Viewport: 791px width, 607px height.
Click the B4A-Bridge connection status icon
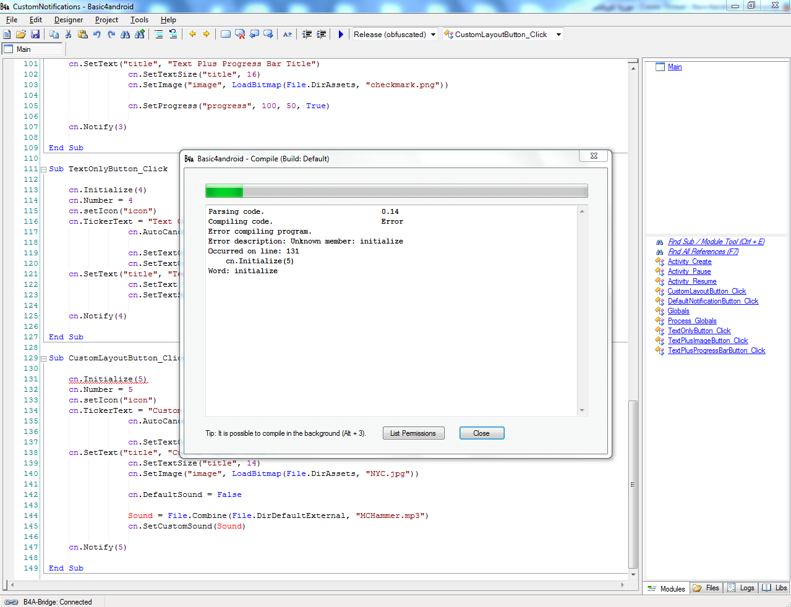(11, 602)
